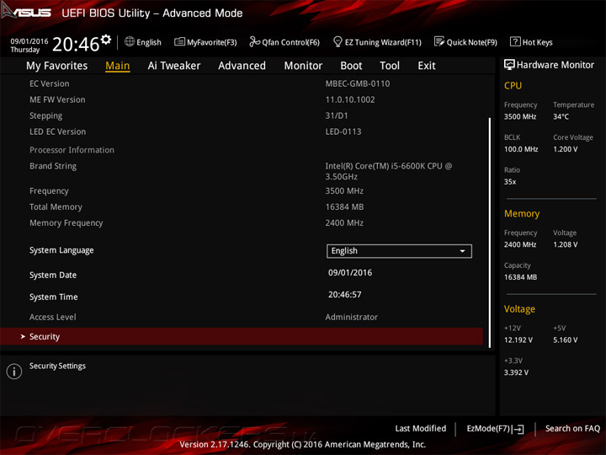Screen dimensions: 606x455
Task: Switch to EzMode(F7)
Action: pos(495,429)
